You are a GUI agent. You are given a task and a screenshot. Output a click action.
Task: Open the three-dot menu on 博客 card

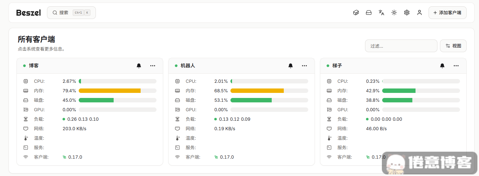coord(153,66)
